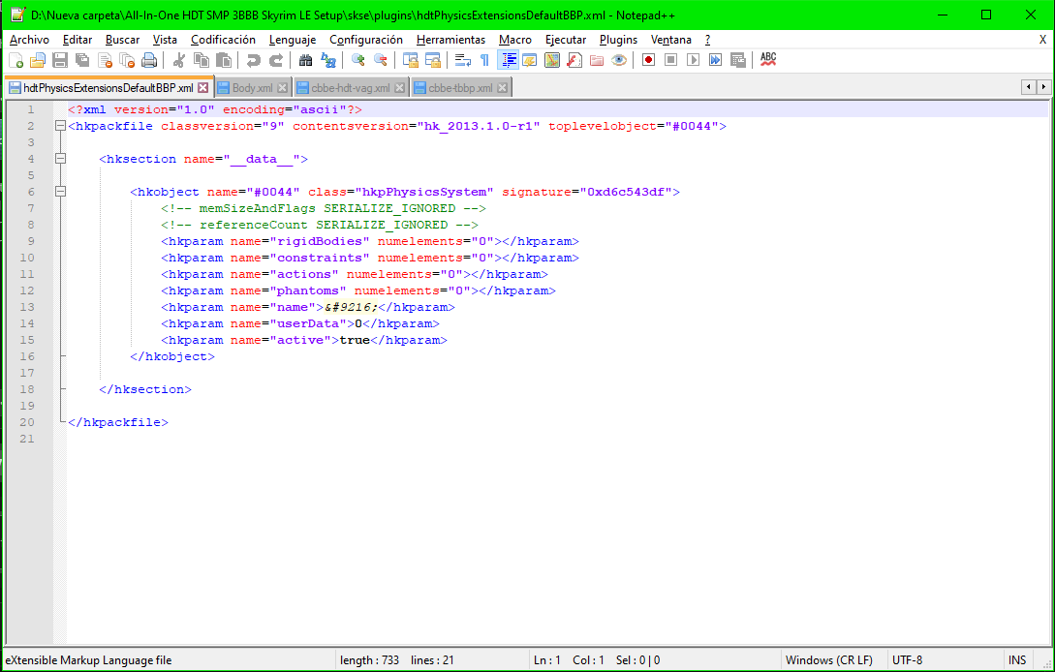
Task: Start macro recording with red dot
Action: [649, 61]
